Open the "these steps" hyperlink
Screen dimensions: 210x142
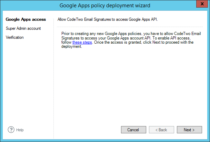point(82,42)
